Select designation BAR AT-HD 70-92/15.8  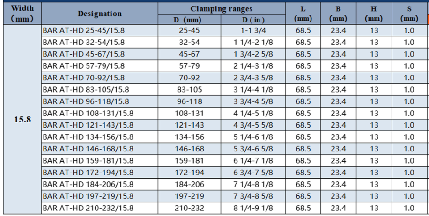click(83, 78)
